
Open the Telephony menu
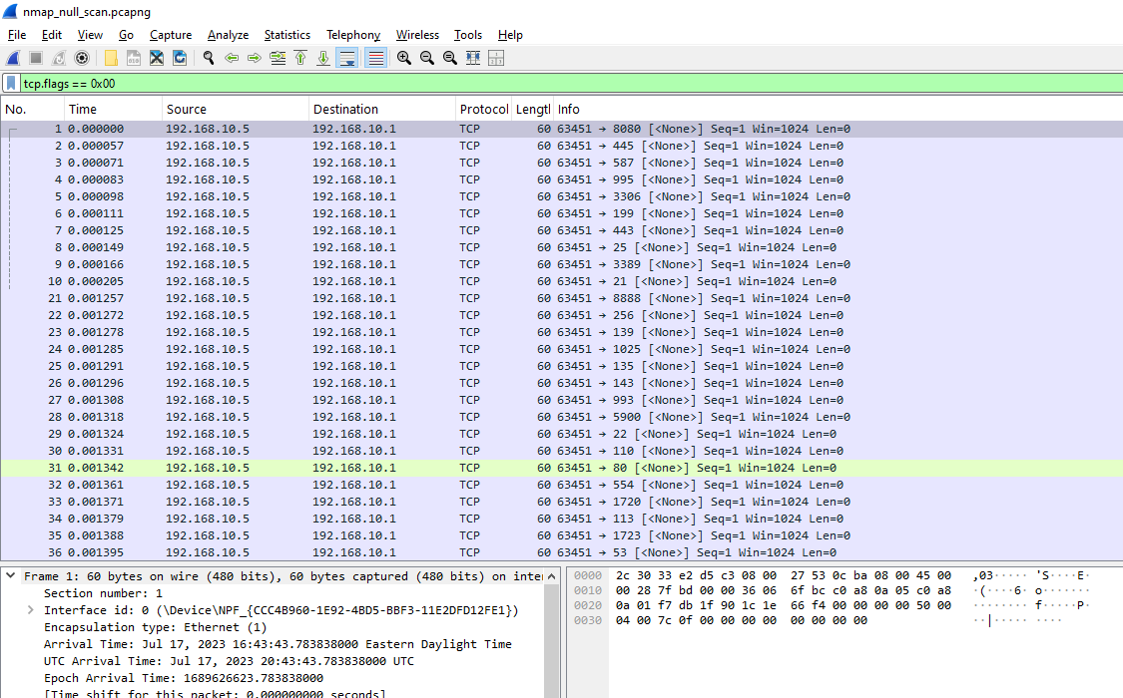352,34
